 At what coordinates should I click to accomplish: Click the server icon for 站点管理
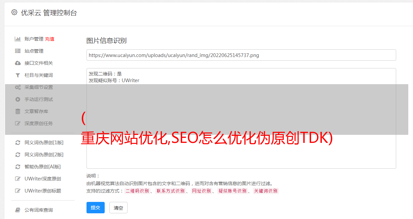point(18,51)
